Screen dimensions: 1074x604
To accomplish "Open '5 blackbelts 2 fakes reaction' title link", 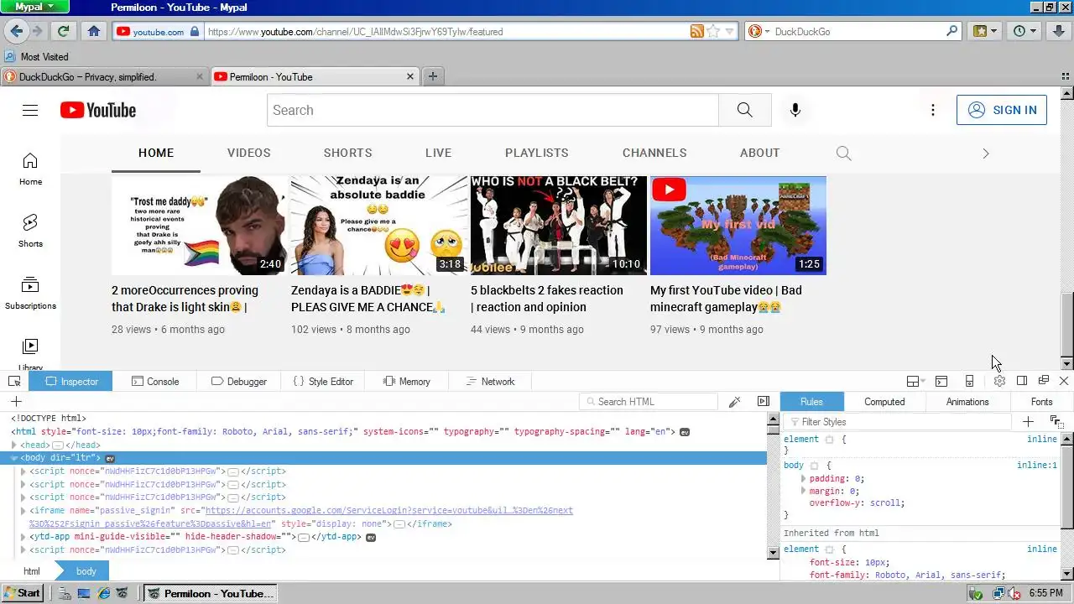I will coord(546,299).
